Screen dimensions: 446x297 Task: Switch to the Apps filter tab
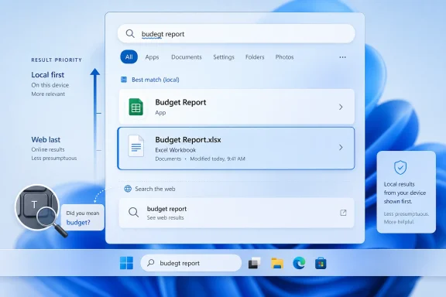(x=152, y=57)
